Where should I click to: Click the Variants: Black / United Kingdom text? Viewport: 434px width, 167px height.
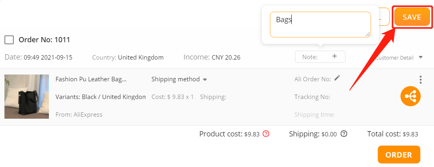[101, 97]
